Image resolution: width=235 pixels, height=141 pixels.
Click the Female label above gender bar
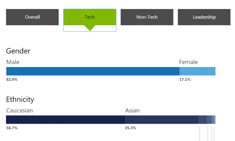click(188, 62)
